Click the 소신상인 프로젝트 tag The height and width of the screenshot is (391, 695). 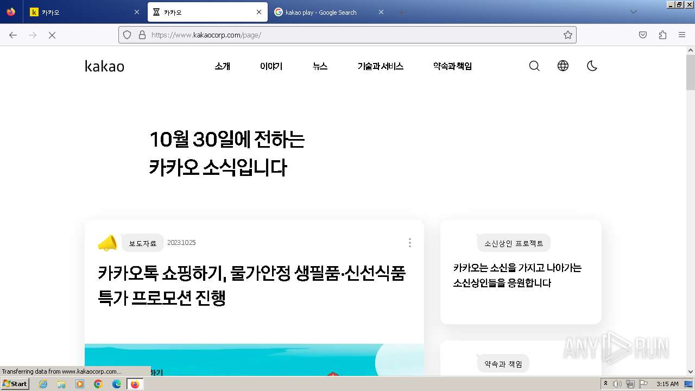click(x=514, y=243)
